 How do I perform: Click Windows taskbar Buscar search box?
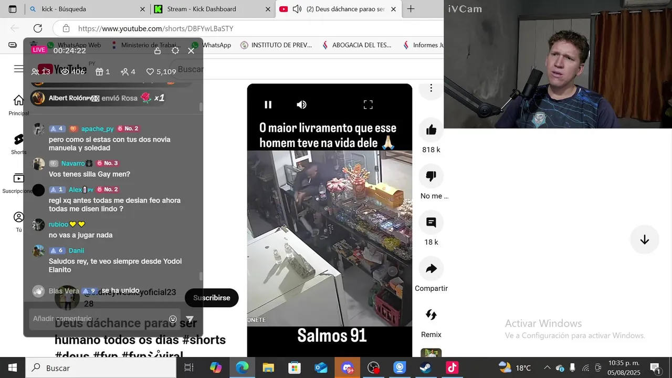[101, 368]
